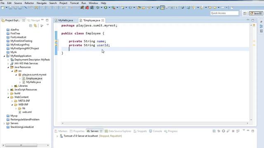
Task: Expand the Deployment Descriptor node
Action: (8, 60)
